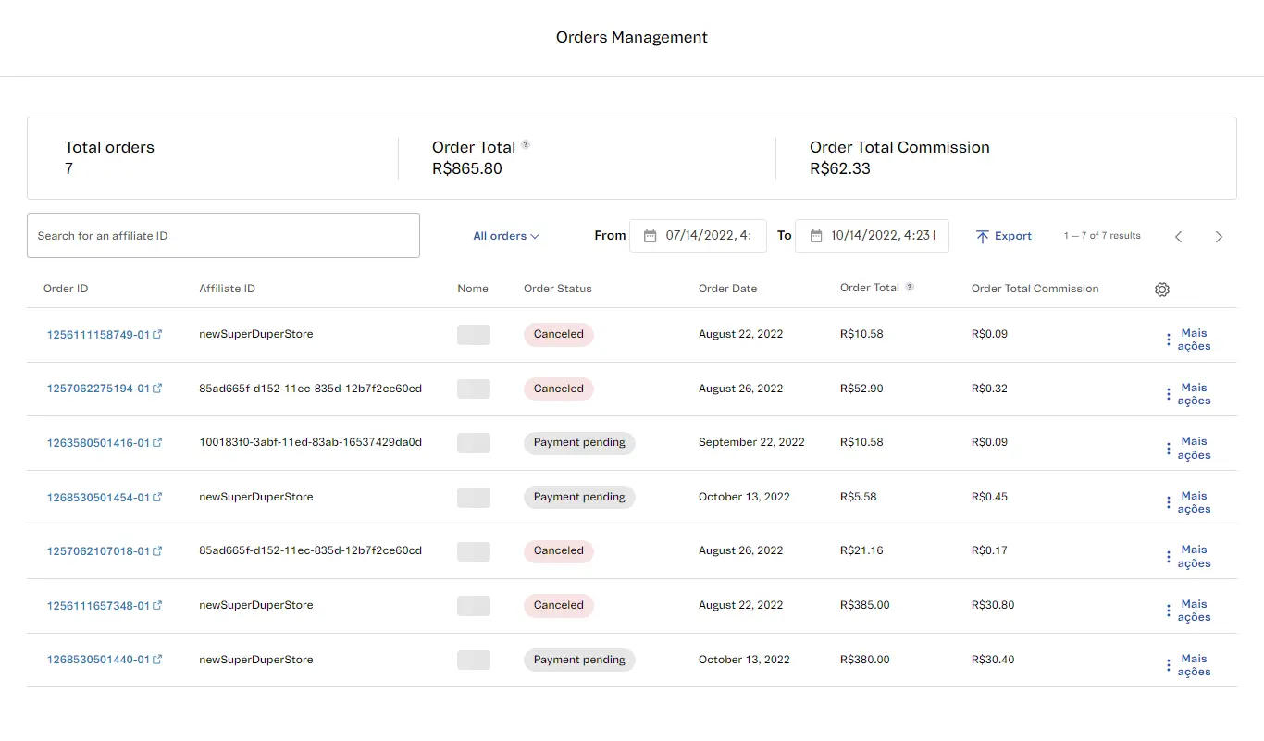Open order 1263580501416-01 link
The height and width of the screenshot is (741, 1264).
click(x=98, y=443)
